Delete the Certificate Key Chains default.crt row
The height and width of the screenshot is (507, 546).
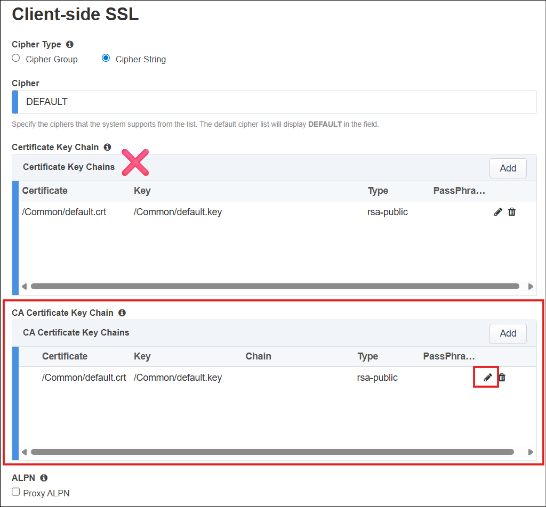click(x=511, y=212)
